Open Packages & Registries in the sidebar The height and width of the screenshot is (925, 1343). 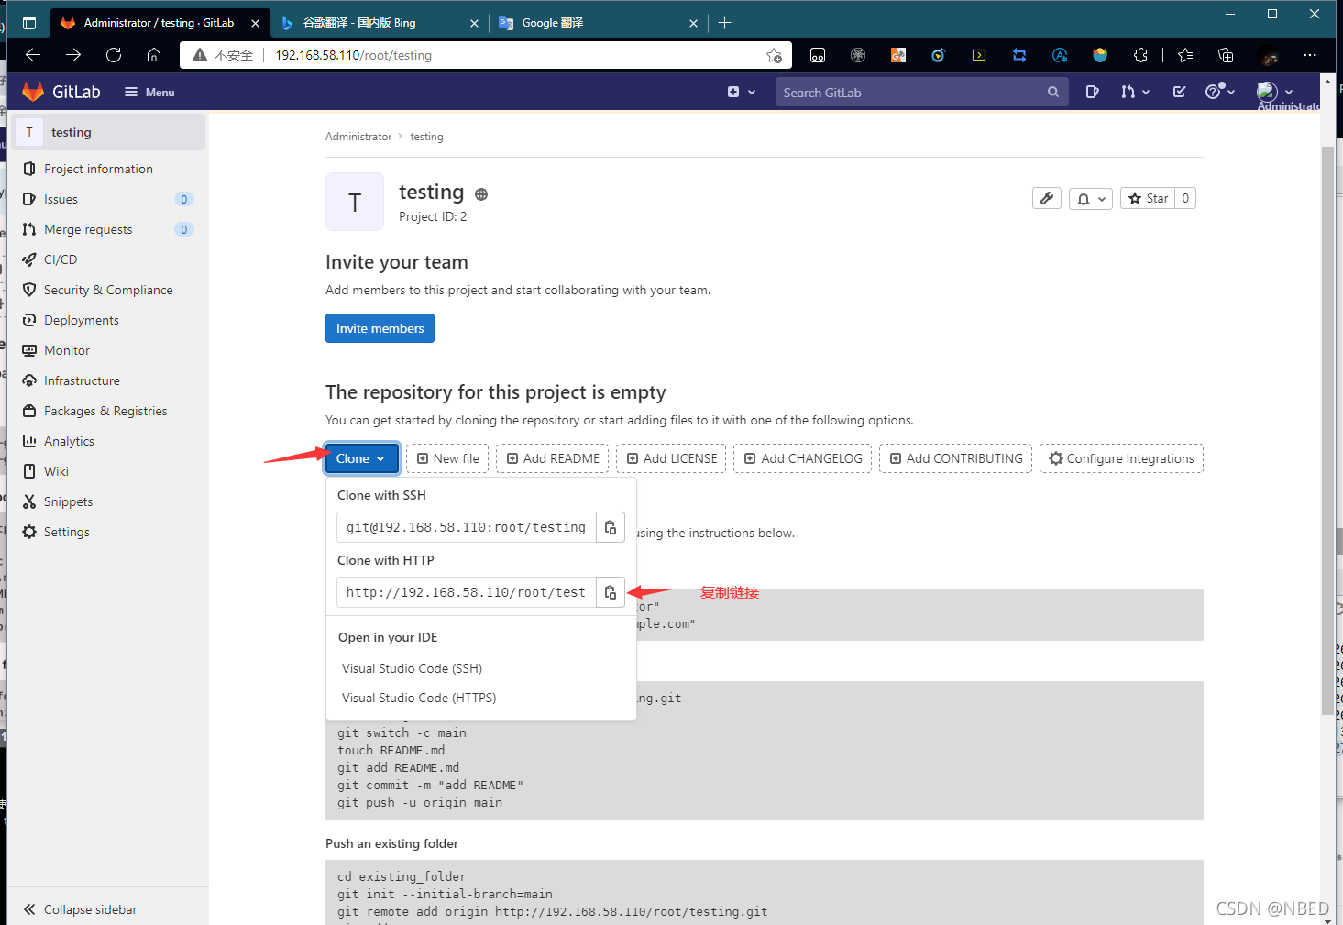coord(105,410)
